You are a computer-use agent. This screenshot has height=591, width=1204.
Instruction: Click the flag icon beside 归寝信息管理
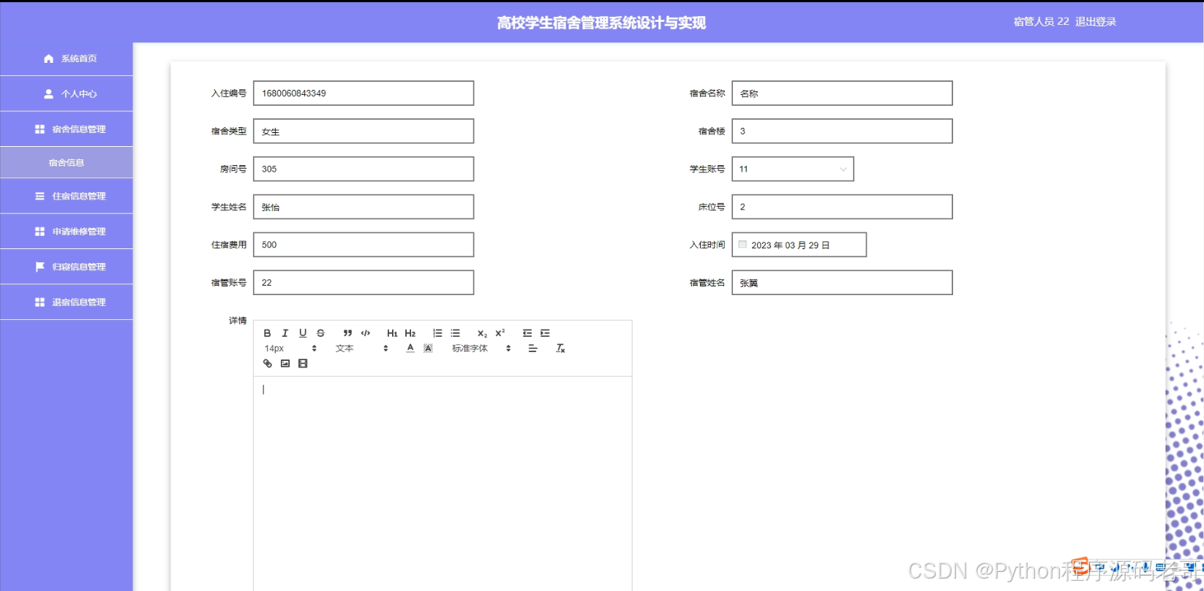(x=39, y=267)
